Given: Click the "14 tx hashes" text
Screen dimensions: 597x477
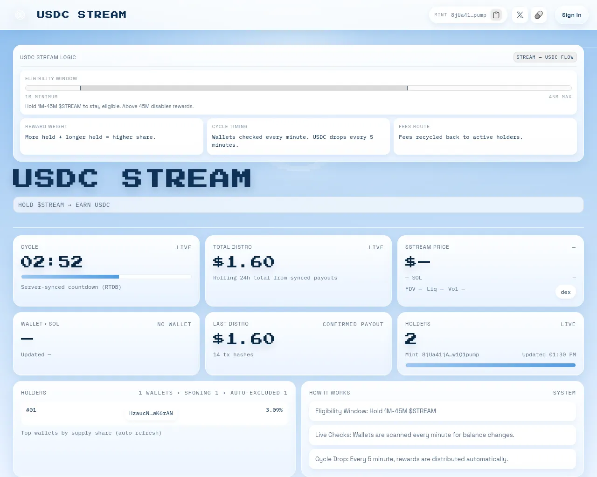Looking at the screenshot, I should pyautogui.click(x=233, y=354).
